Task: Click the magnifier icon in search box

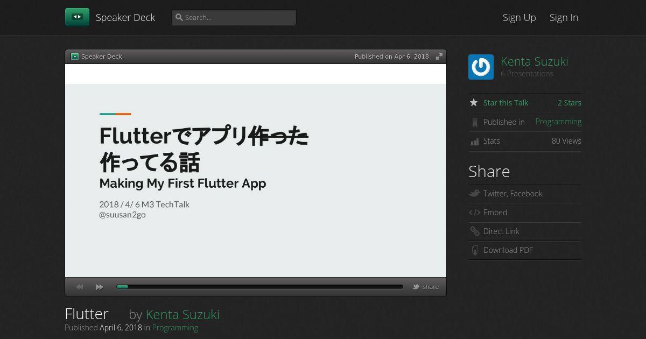Action: point(179,17)
